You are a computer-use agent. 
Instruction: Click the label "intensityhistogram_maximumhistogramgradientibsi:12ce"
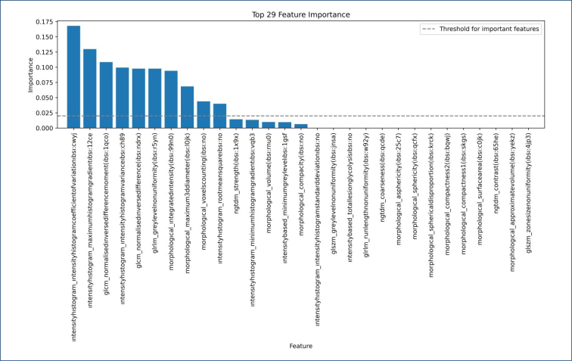coord(90,220)
